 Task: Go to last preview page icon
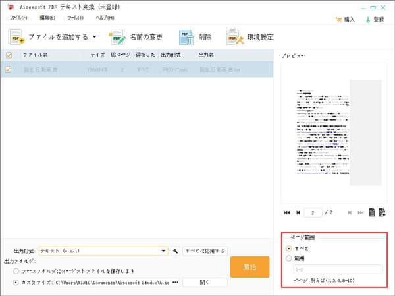[x=361, y=212]
